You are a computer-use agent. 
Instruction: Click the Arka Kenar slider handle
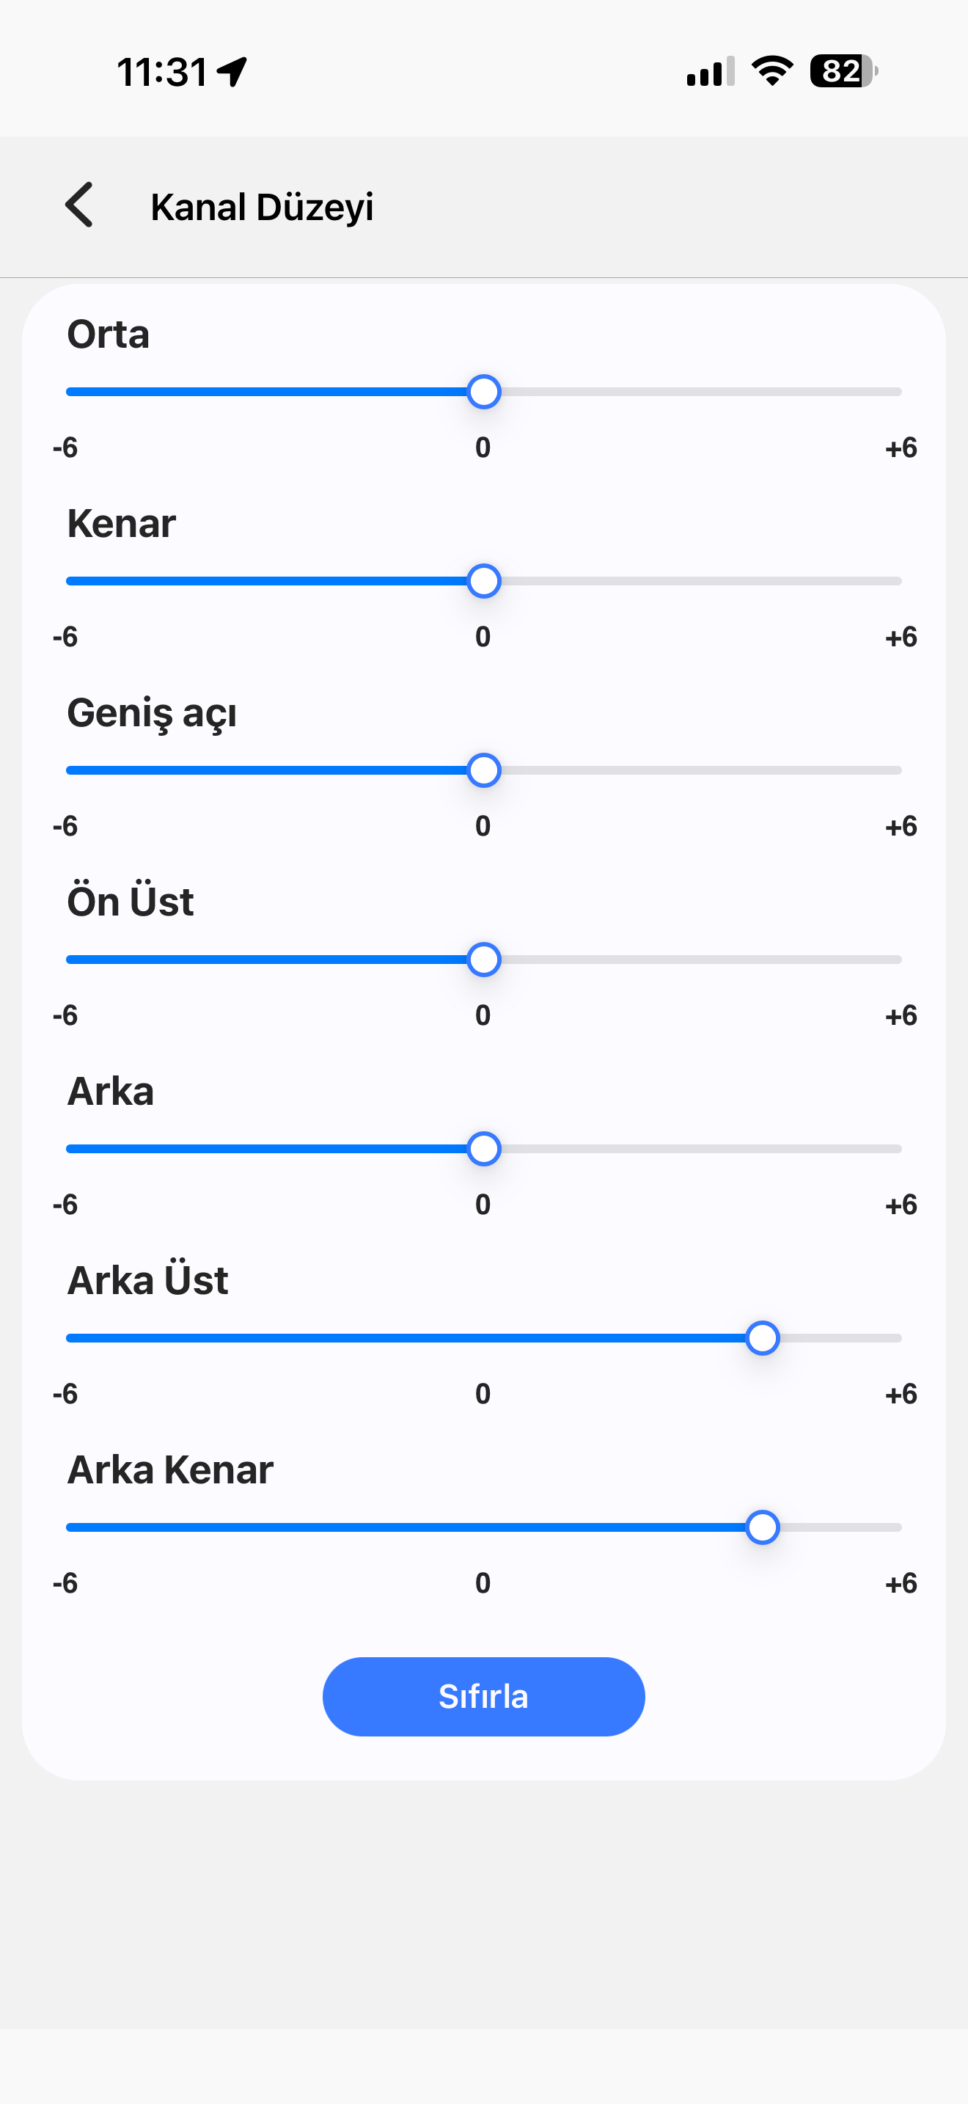pos(763,1527)
